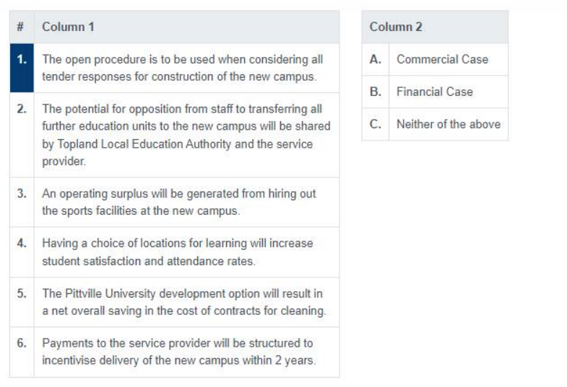The height and width of the screenshot is (387, 567).
Task: Select row number 2 cell
Action: (x=22, y=135)
